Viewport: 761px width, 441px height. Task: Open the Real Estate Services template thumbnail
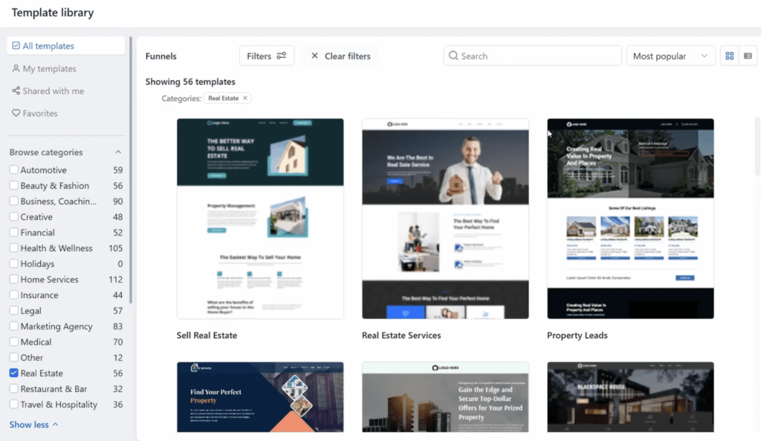(445, 219)
